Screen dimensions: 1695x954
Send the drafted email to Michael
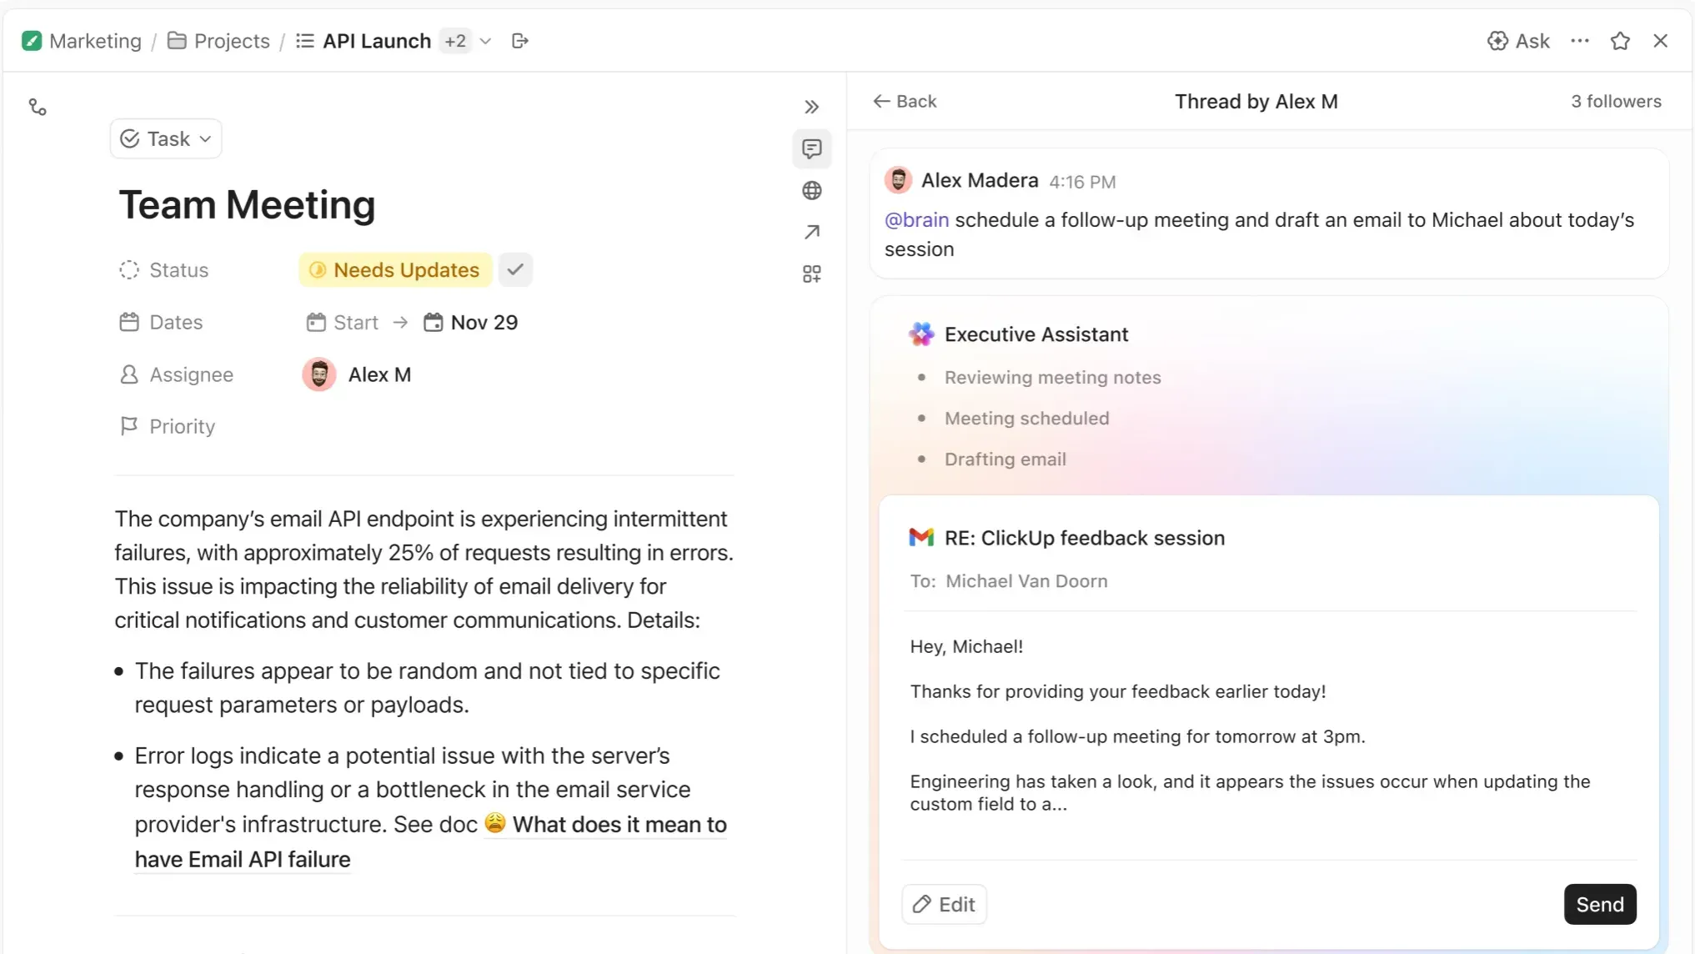point(1599,904)
